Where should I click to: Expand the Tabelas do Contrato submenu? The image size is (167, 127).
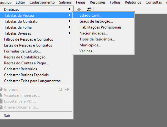(x=21, y=22)
